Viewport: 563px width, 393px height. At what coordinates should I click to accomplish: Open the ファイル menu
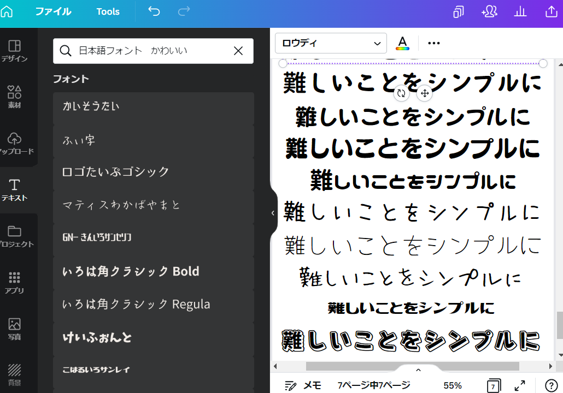(53, 11)
